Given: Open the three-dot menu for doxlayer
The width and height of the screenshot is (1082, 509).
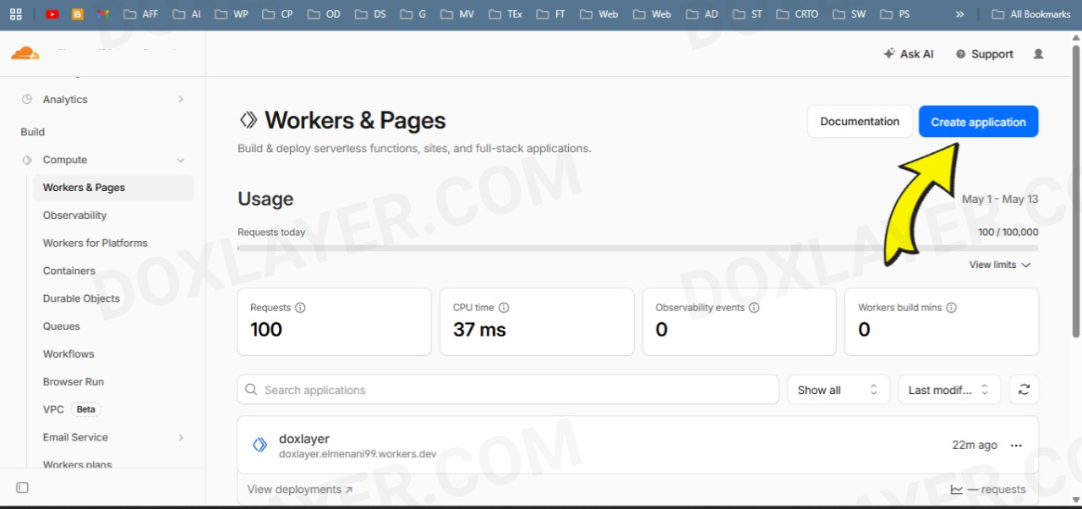Looking at the screenshot, I should [1016, 446].
